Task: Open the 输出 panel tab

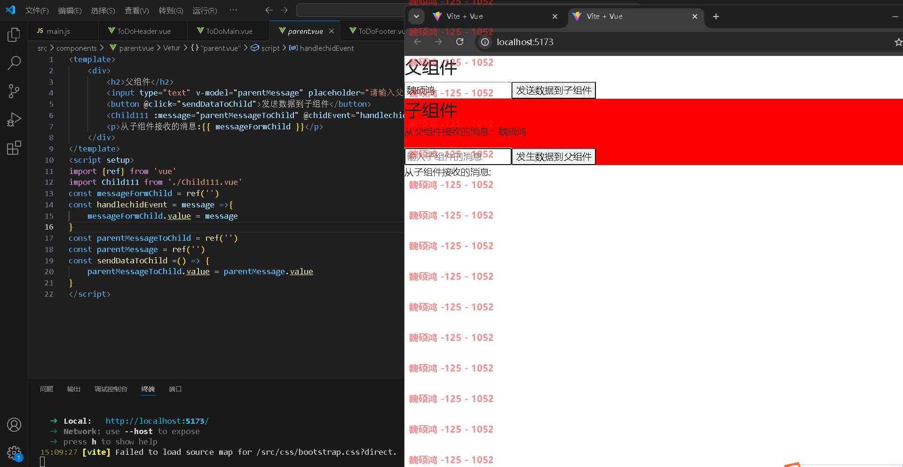Action: point(74,389)
